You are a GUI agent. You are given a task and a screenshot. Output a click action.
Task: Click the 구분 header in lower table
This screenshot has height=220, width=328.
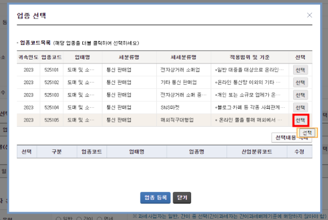coord(57,152)
